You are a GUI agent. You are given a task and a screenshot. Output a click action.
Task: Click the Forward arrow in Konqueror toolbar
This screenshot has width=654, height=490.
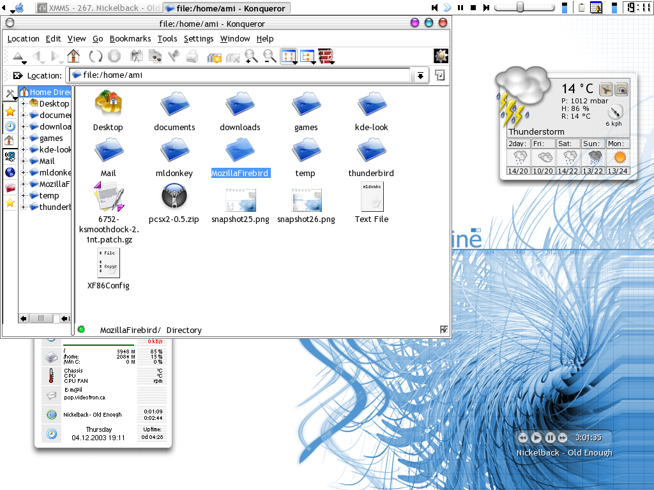pyautogui.click(x=55, y=56)
